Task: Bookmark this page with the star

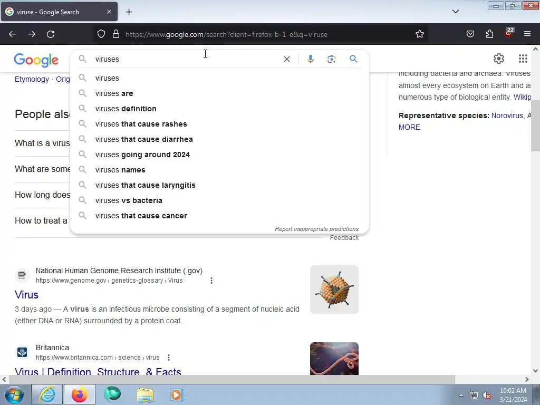Action: (x=419, y=34)
